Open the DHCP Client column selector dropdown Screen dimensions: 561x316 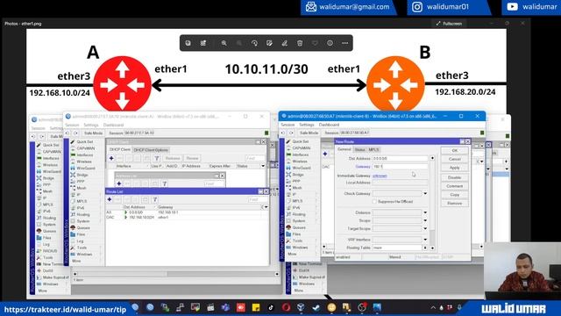point(263,166)
